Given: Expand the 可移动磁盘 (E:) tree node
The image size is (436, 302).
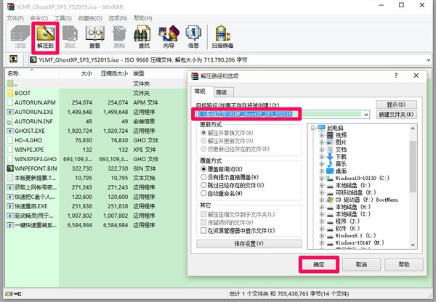Looking at the screenshot, I should point(322,192).
